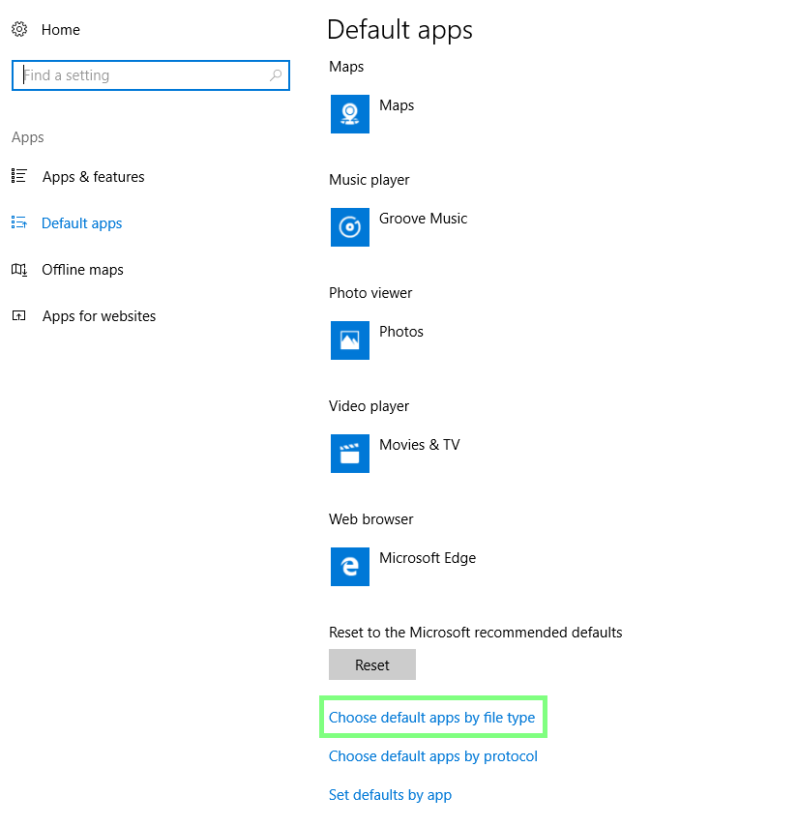Change the default Groove Music player
The height and width of the screenshot is (826, 798).
399,227
